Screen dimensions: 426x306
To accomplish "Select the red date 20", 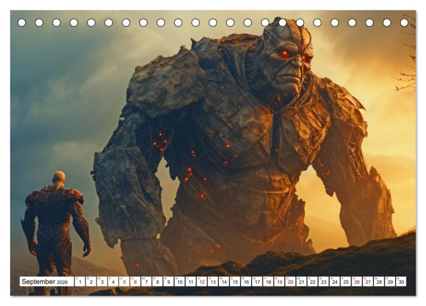I will tap(290, 281).
